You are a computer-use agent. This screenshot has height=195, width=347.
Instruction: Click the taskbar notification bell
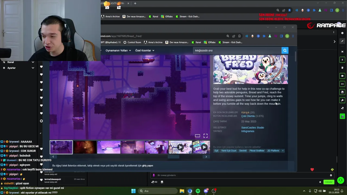[342, 191]
